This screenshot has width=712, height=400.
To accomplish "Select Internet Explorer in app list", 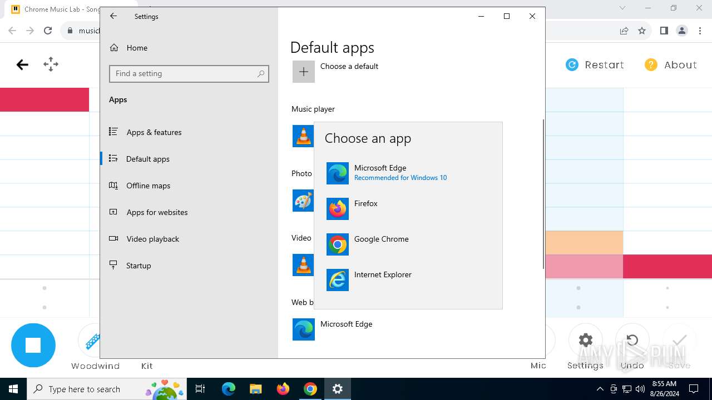I will [408, 279].
